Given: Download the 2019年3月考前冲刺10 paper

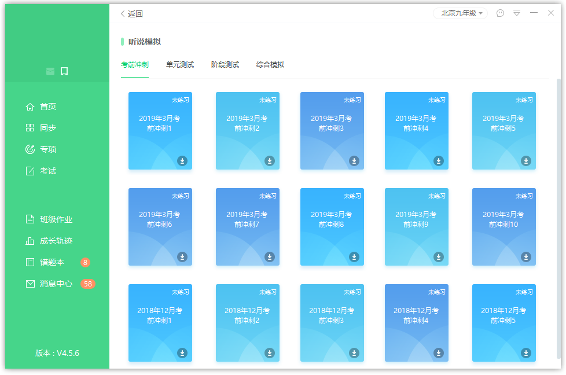Looking at the screenshot, I should pos(526,256).
